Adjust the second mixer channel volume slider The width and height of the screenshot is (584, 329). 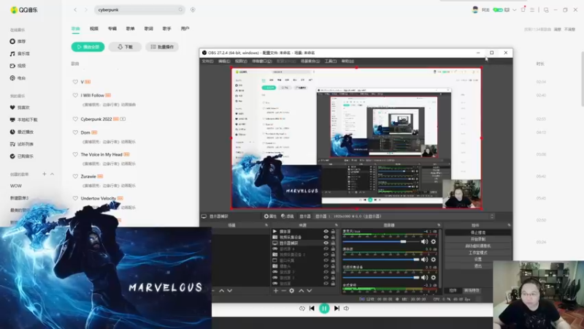381,260
